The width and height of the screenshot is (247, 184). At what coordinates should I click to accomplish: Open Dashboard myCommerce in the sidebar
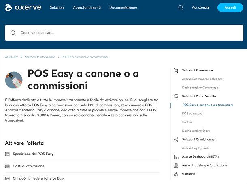pos(200,88)
